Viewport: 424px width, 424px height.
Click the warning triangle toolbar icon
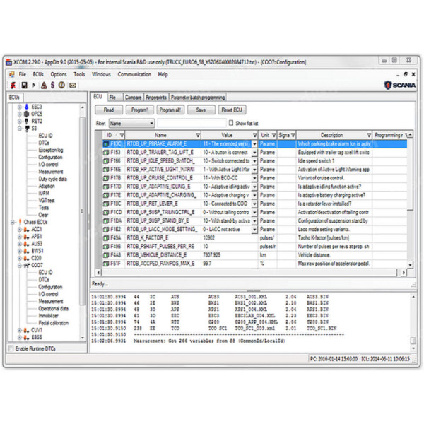coord(43,84)
